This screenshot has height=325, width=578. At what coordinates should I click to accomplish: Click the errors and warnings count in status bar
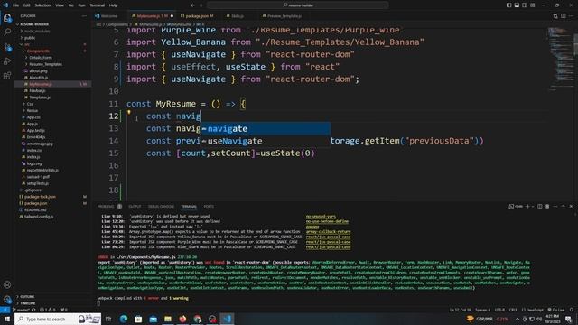coord(48,310)
